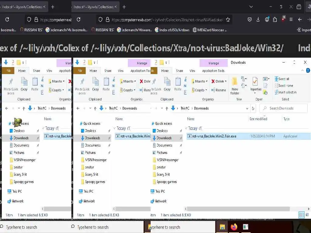Open the Firefox hamburger application menu

tap(291, 19)
